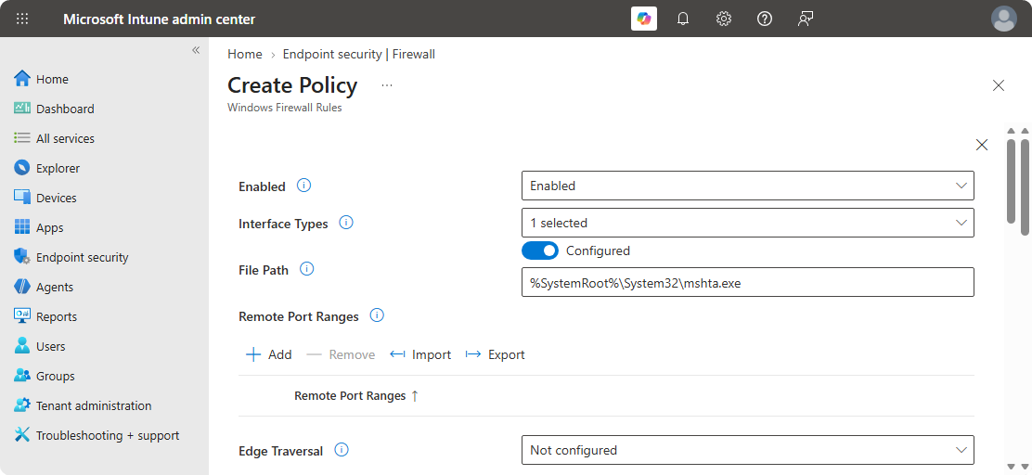
Task: Export remote port ranges
Action: [495, 354]
